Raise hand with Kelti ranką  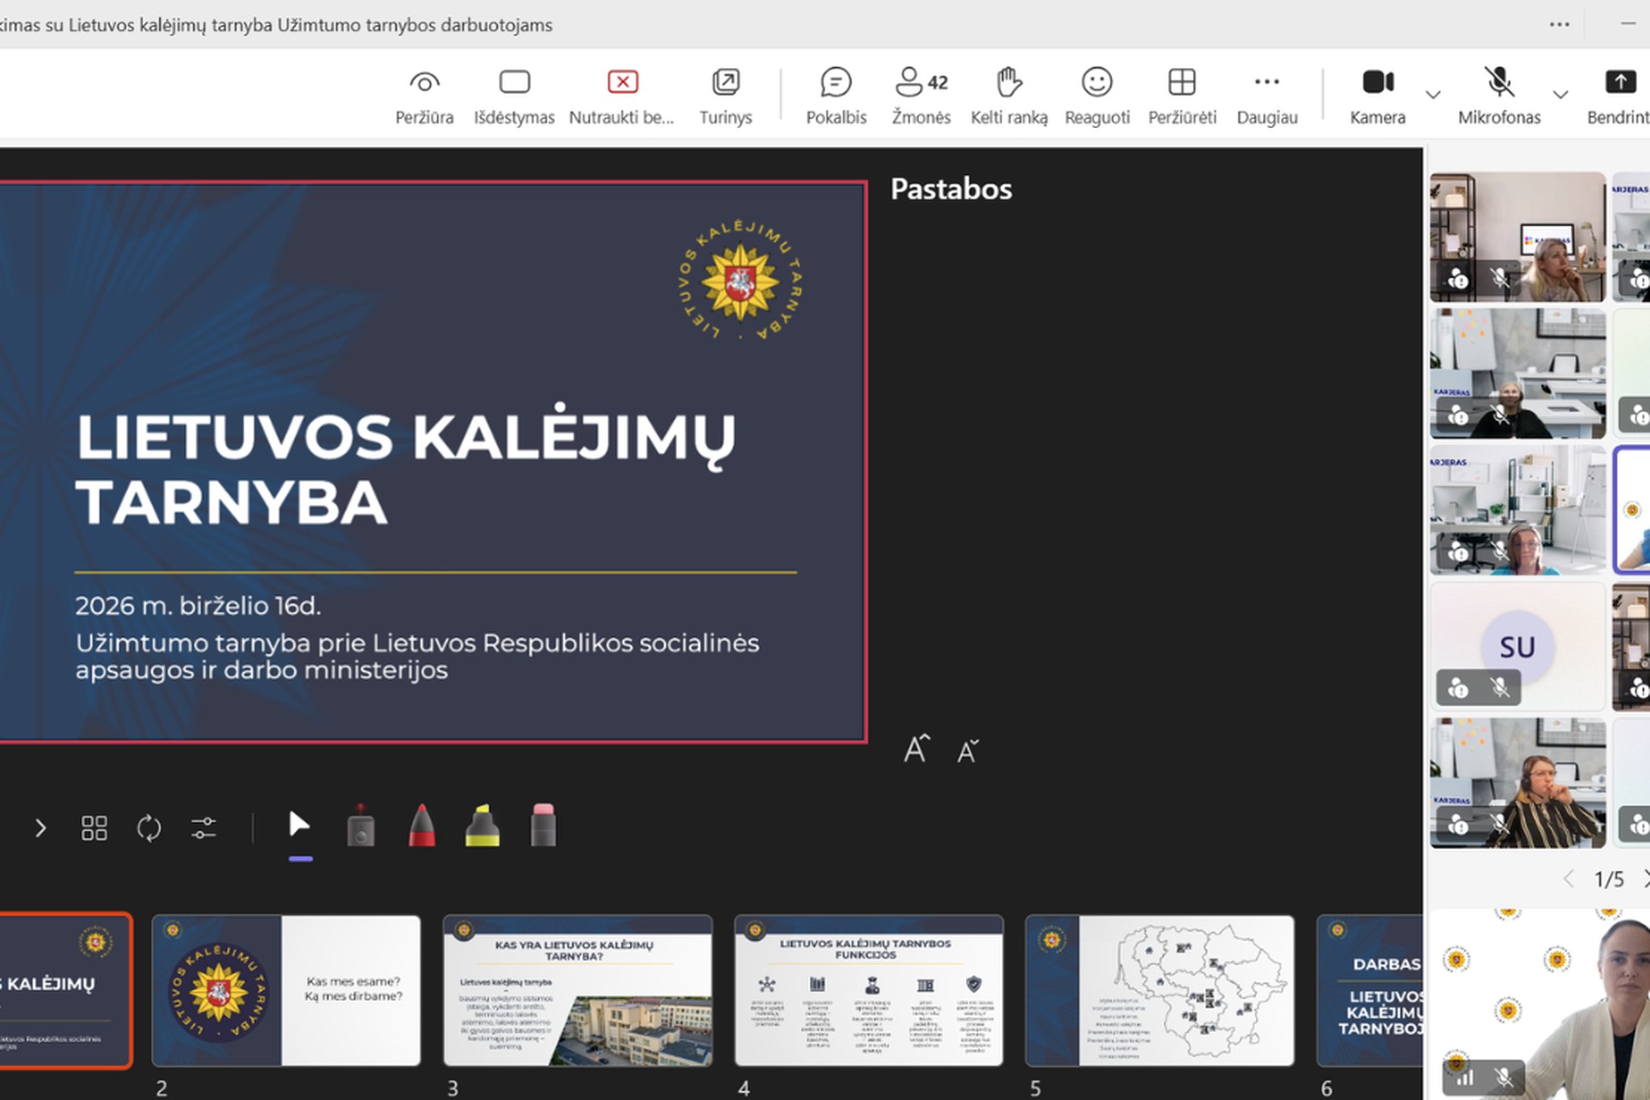[1009, 96]
